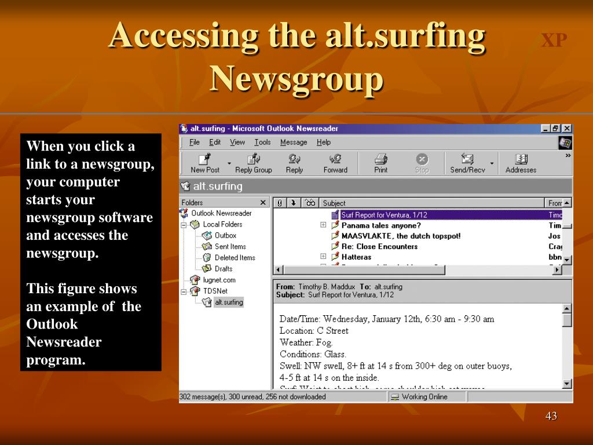
Task: Show more toolbar buttons via chevron
Action: coord(568,155)
